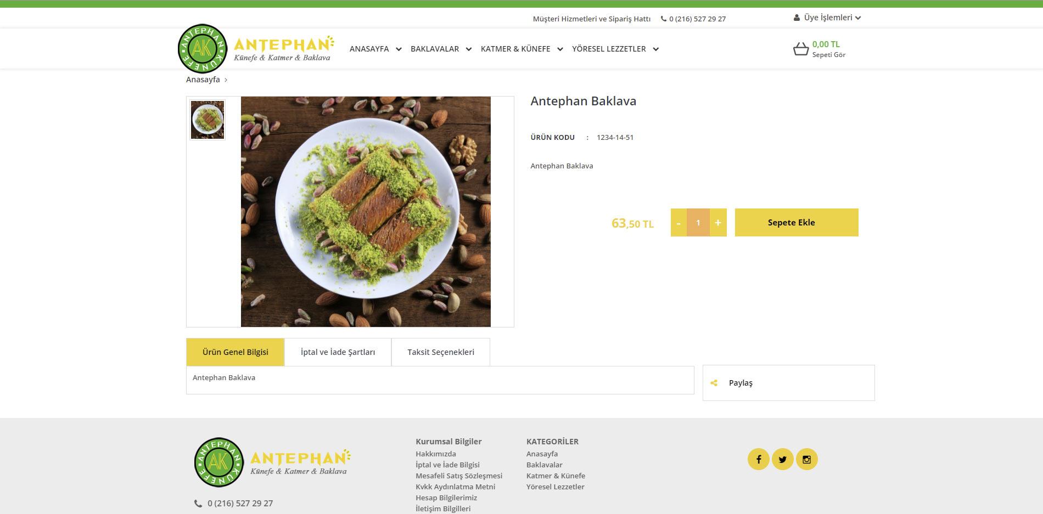This screenshot has height=514, width=1043.
Task: Open the Twitter social icon
Action: pos(783,459)
